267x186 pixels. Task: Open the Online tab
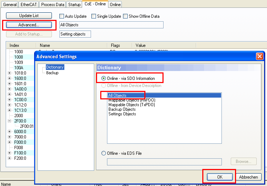[x=115, y=4]
